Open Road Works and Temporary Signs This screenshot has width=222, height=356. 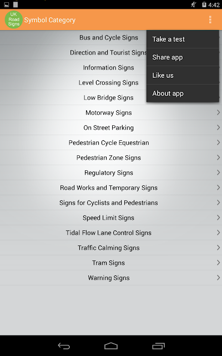[111, 187]
